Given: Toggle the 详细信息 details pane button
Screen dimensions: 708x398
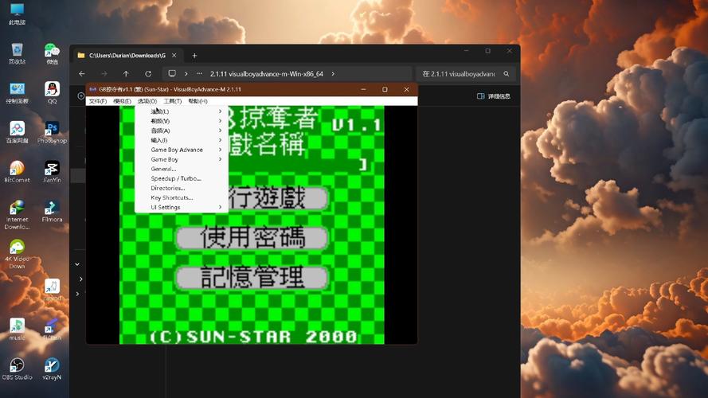Looking at the screenshot, I should point(494,96).
